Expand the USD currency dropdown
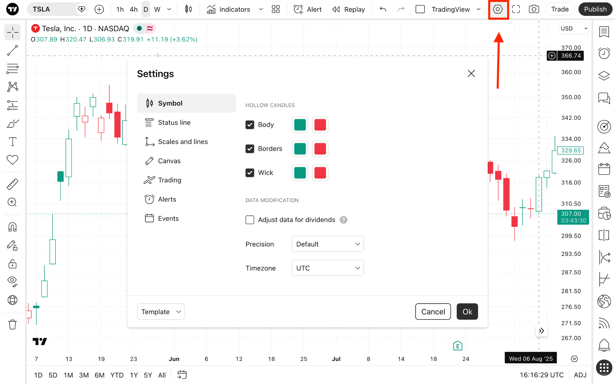 (574, 28)
